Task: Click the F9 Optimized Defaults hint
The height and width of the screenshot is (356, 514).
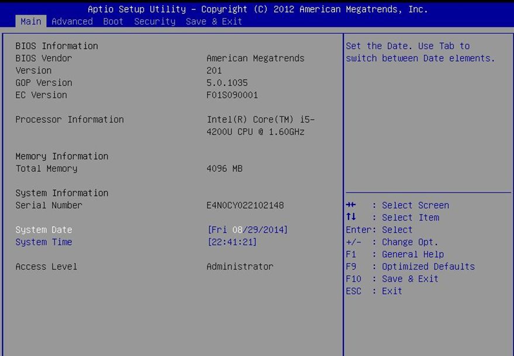Action: click(x=410, y=267)
